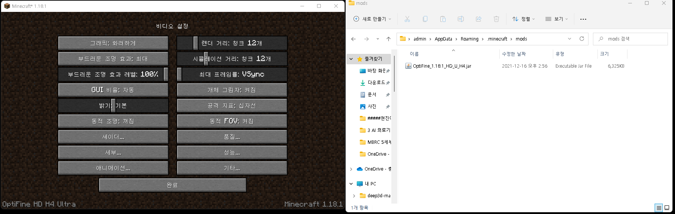Viewport: 675px width, 214px height.
Task: Open the 새로 만들기 dropdown
Action: [x=372, y=19]
